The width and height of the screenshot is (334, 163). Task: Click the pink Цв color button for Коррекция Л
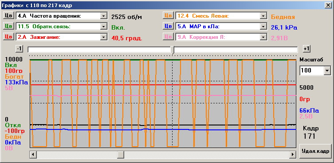click(x=168, y=37)
